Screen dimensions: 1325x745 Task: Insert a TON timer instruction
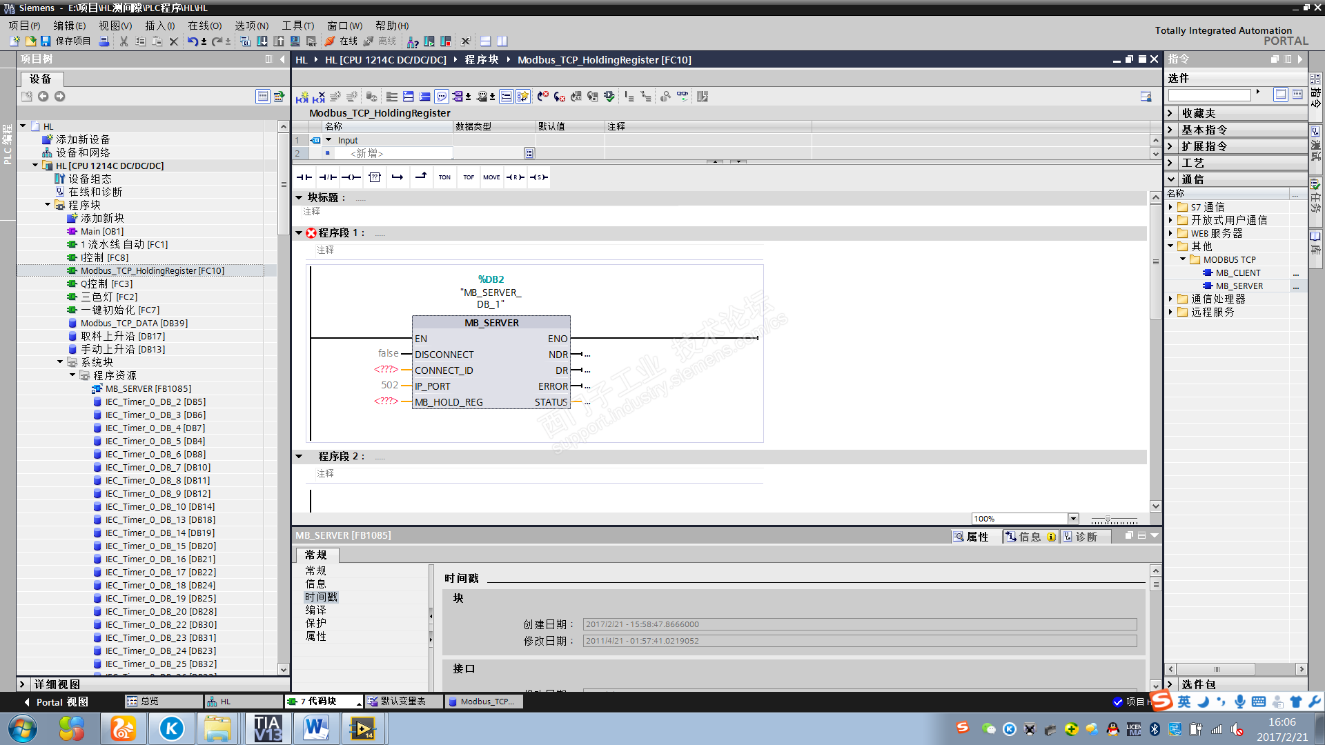point(444,177)
